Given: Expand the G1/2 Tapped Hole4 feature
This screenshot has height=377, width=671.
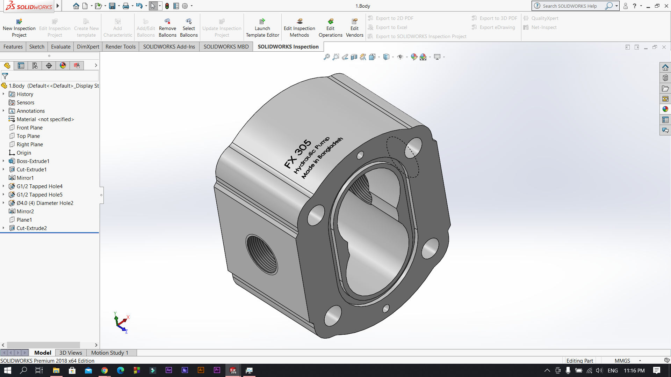Looking at the screenshot, I should 3,186.
